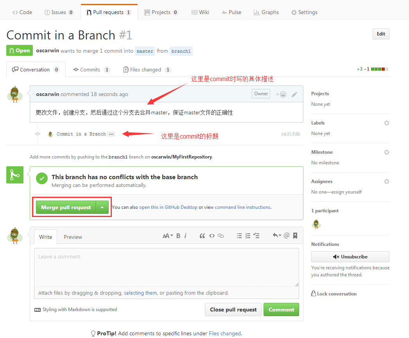Open Milestone gear settings
Viewport: 409px width, 338px height.
click(387, 152)
